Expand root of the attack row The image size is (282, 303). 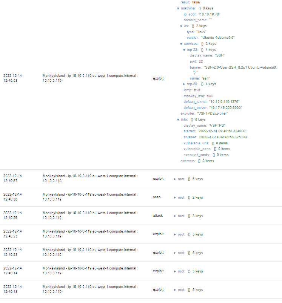click(x=175, y=216)
